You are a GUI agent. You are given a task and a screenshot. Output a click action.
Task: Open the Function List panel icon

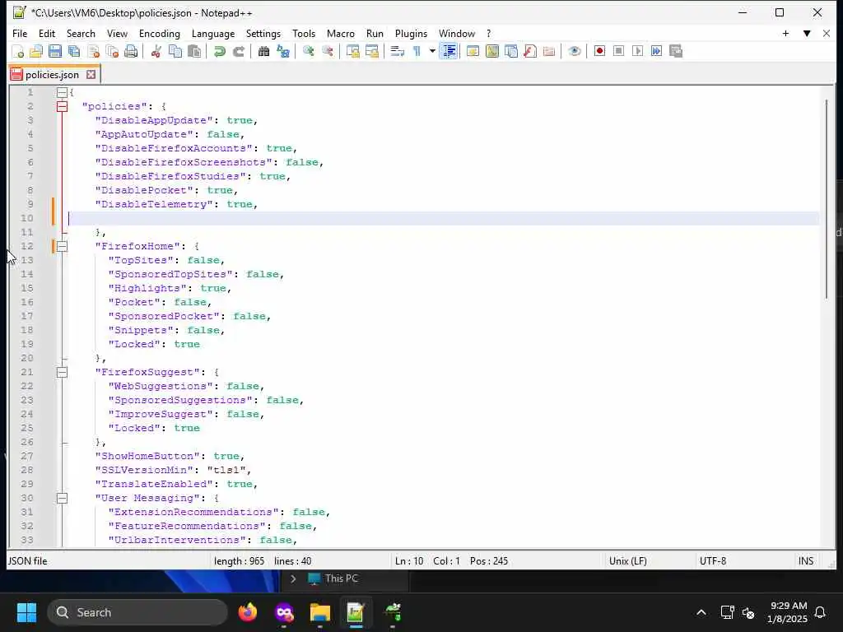coord(530,51)
